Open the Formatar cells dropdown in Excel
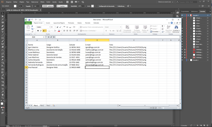This screenshot has width=212, height=127. 155,31
